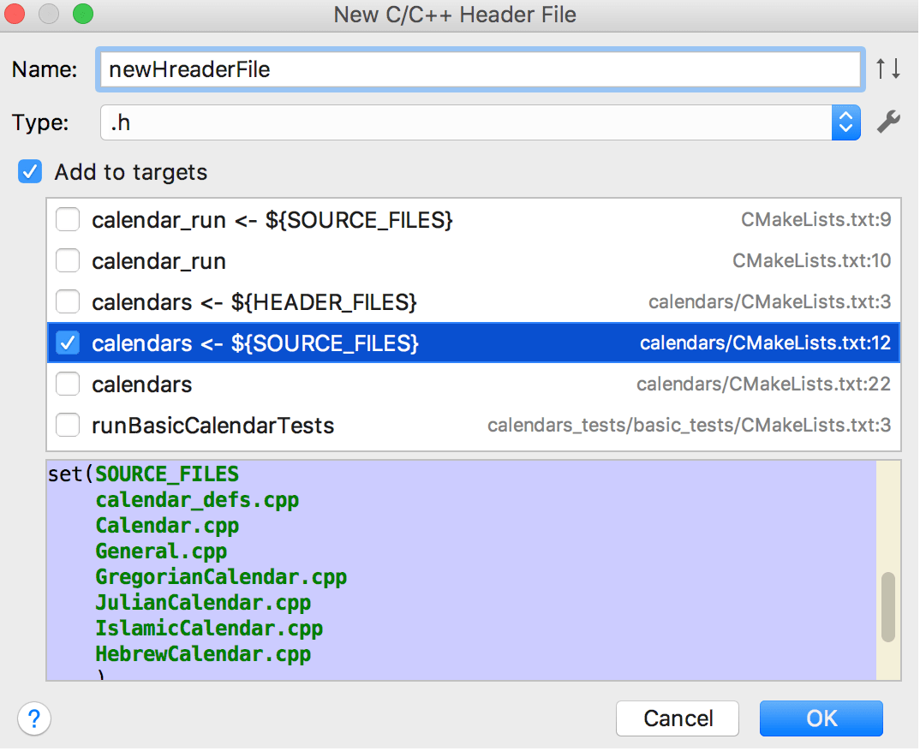Click calendars/CMakeLists.txt:12 location text
Screen dimensions: 920x751
pyautogui.click(x=765, y=343)
